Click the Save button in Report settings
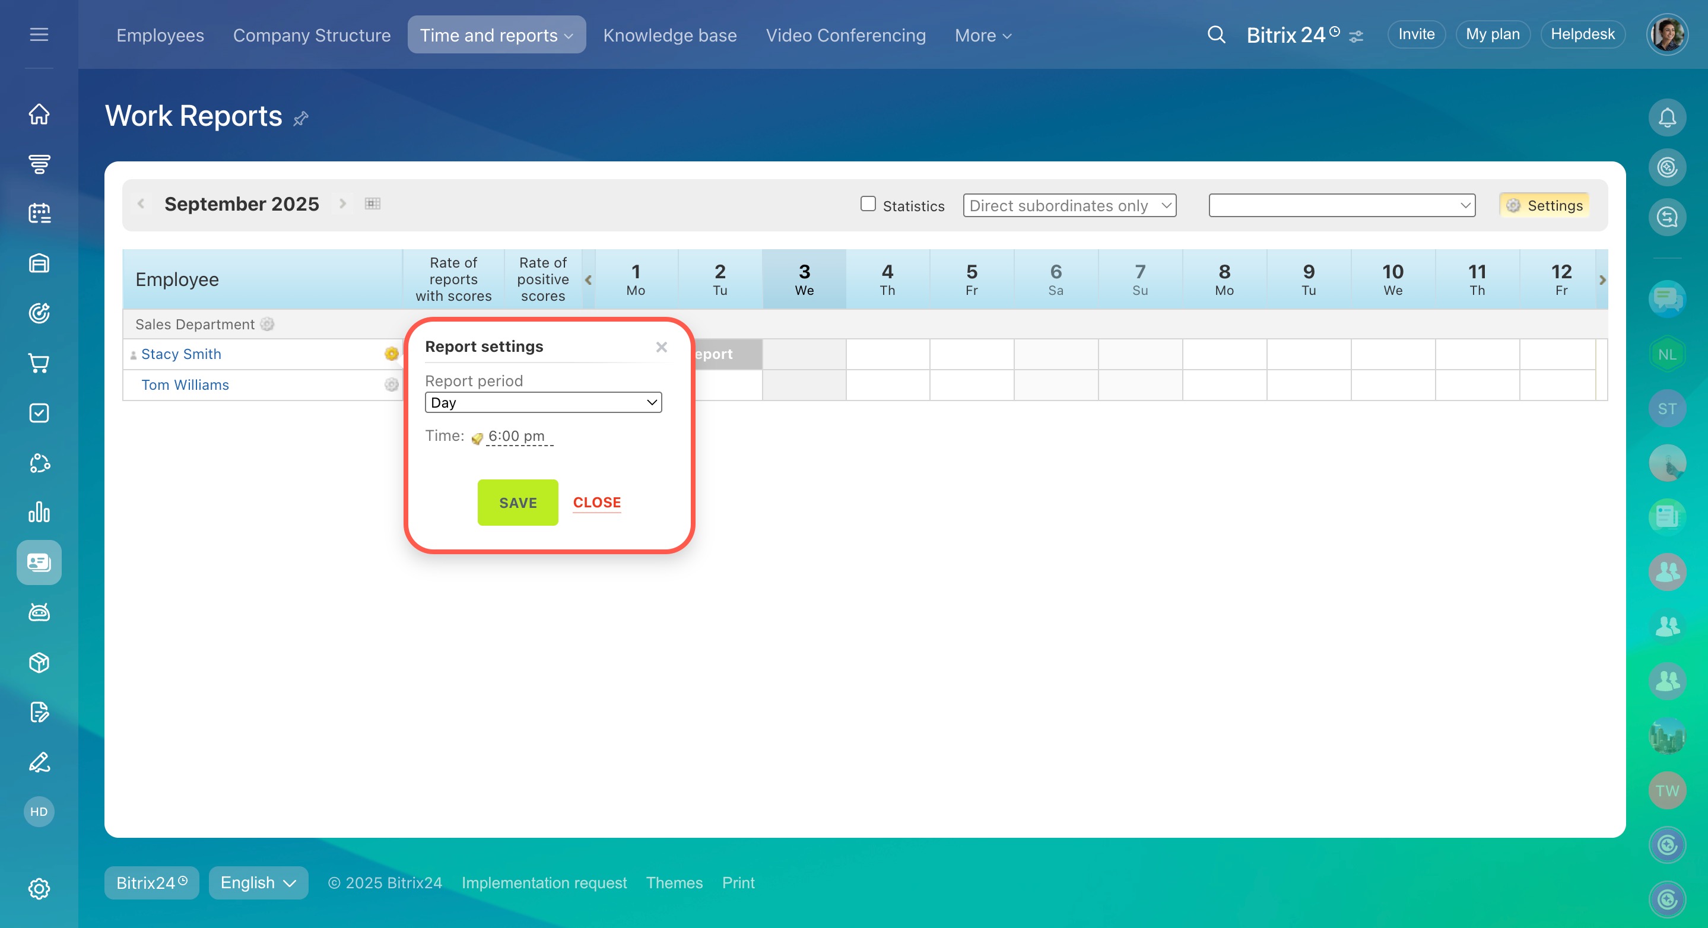The width and height of the screenshot is (1708, 928). click(518, 503)
